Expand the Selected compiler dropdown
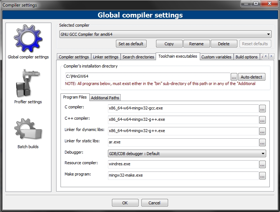Image resolution: width=280 pixels, height=212 pixels. pos(166,34)
